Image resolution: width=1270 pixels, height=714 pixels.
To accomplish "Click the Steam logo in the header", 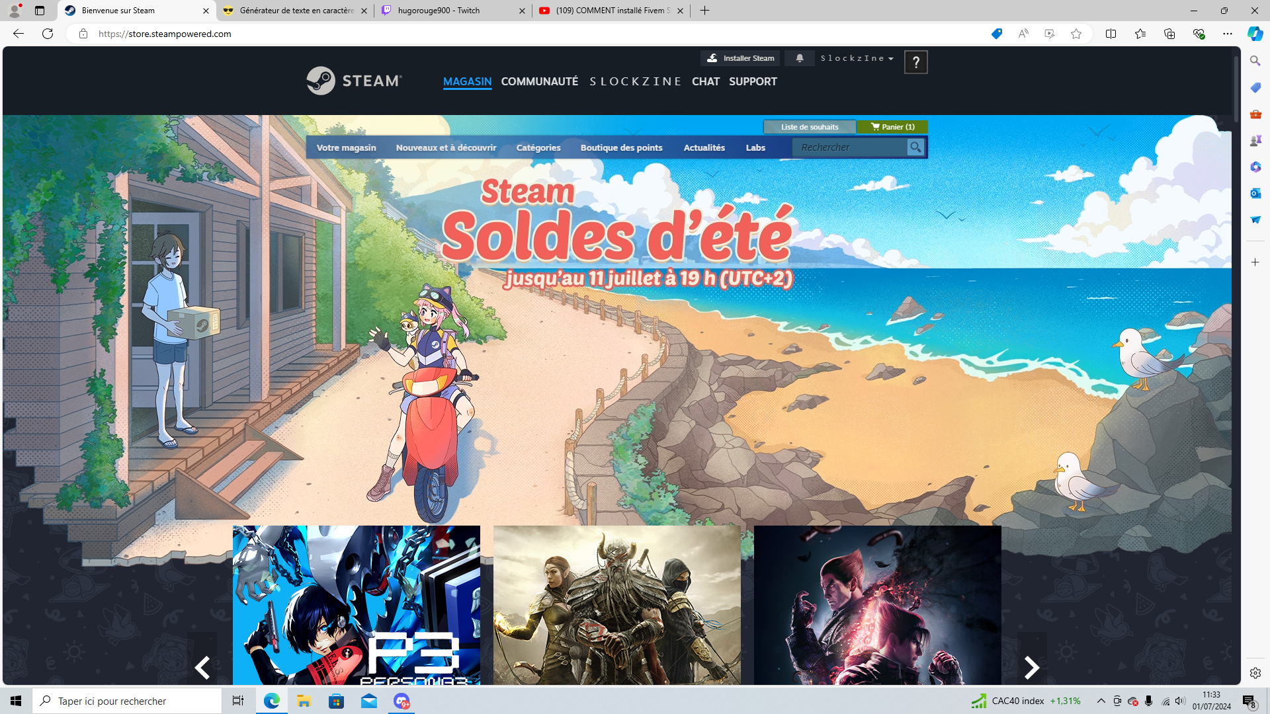I will [354, 81].
